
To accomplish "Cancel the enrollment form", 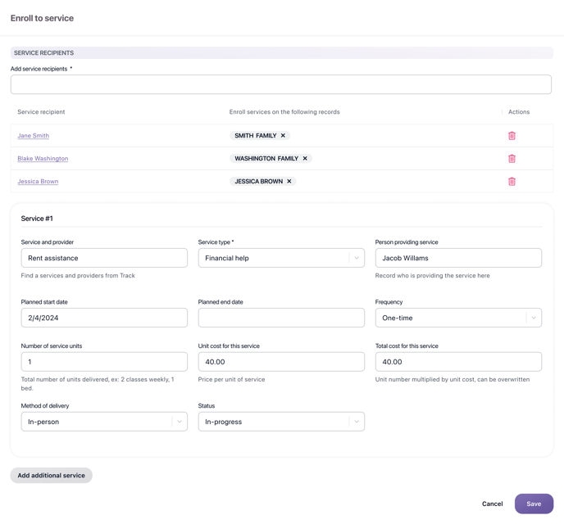I will pyautogui.click(x=492, y=504).
